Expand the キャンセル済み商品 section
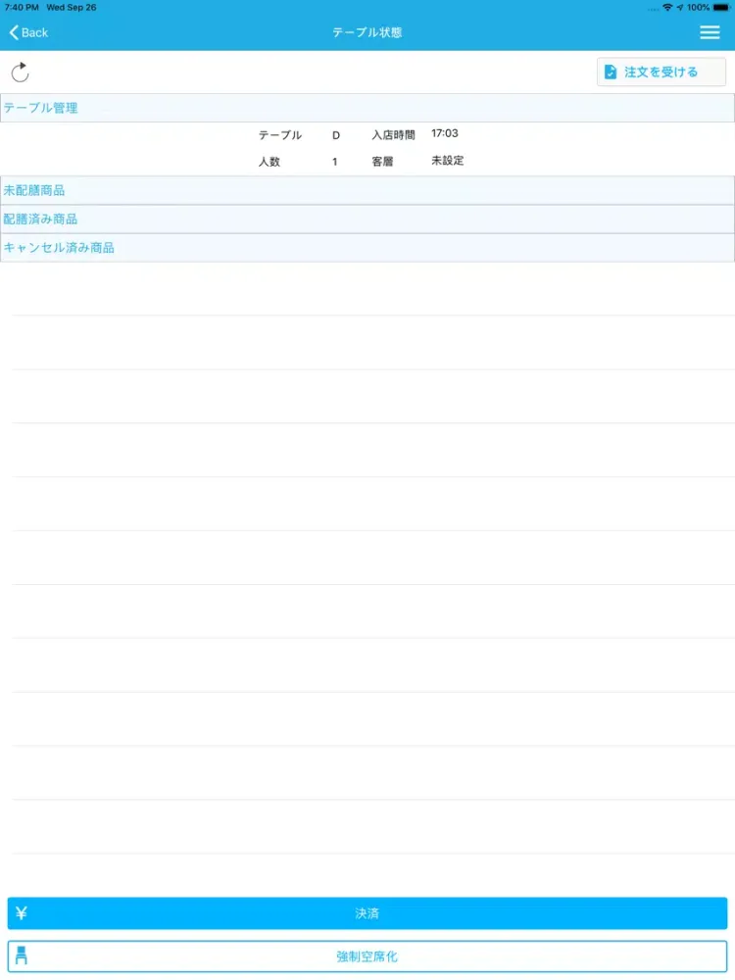 point(367,248)
